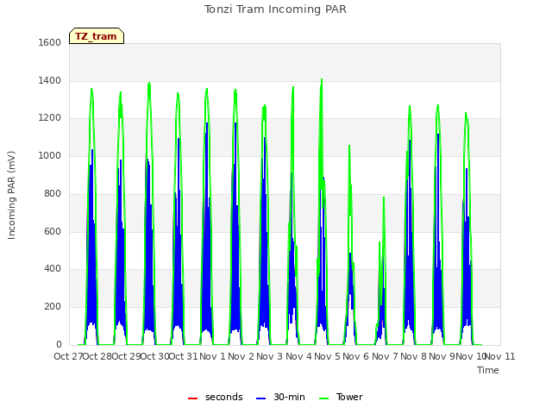This screenshot has height=414, width=552.
Task: Click the 800 y-axis tick label
Action: [x=53, y=193]
